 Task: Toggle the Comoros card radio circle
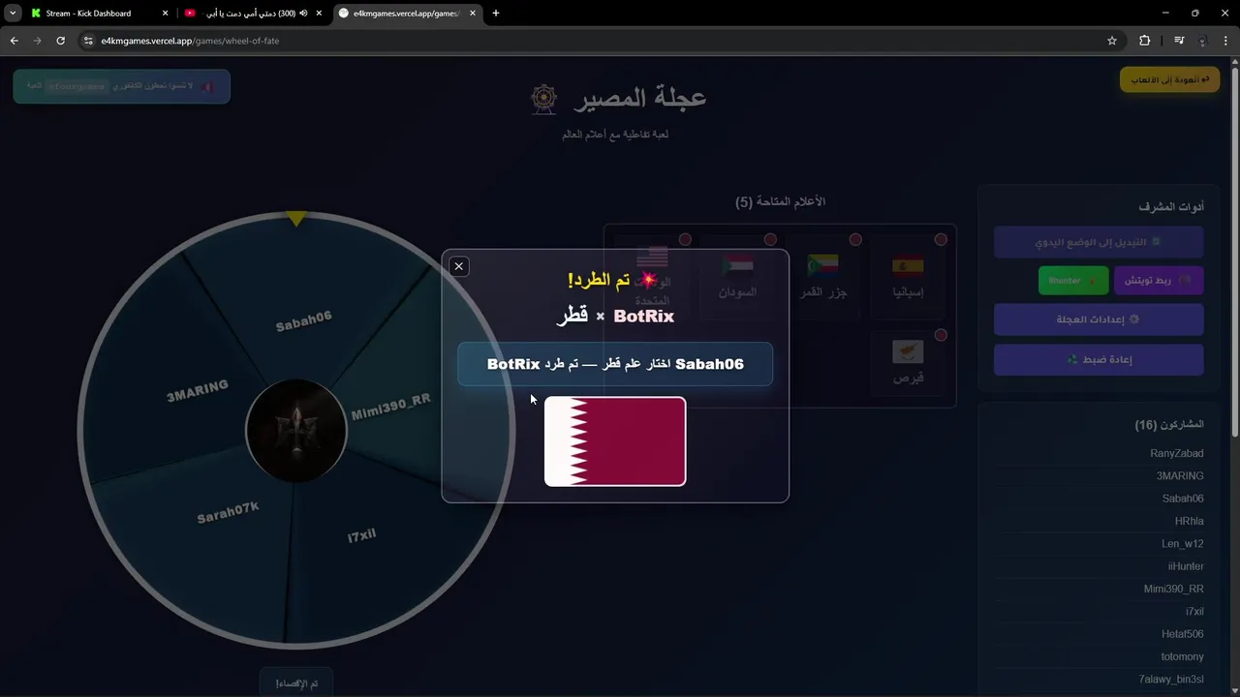click(855, 239)
